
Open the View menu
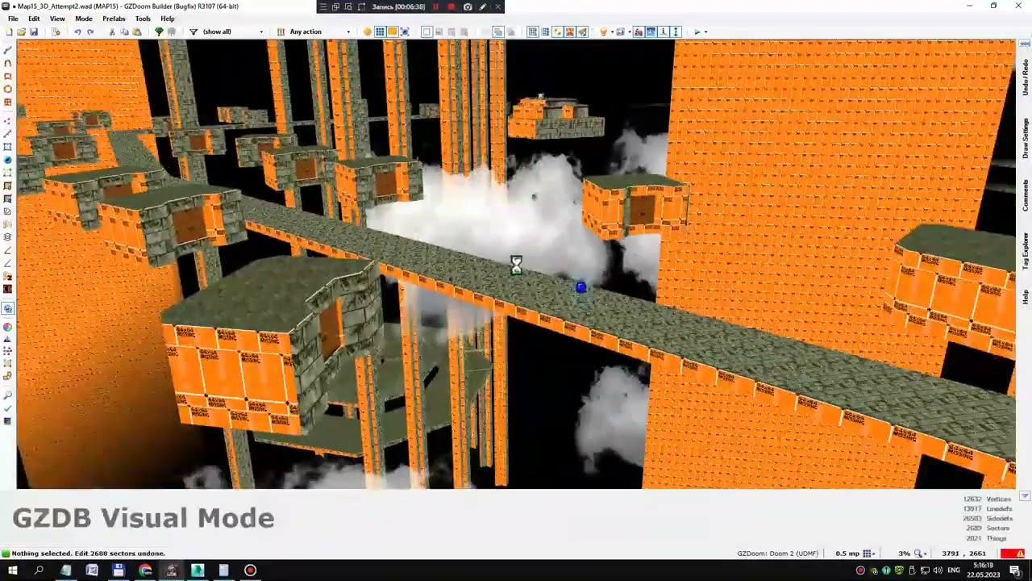[x=57, y=19]
